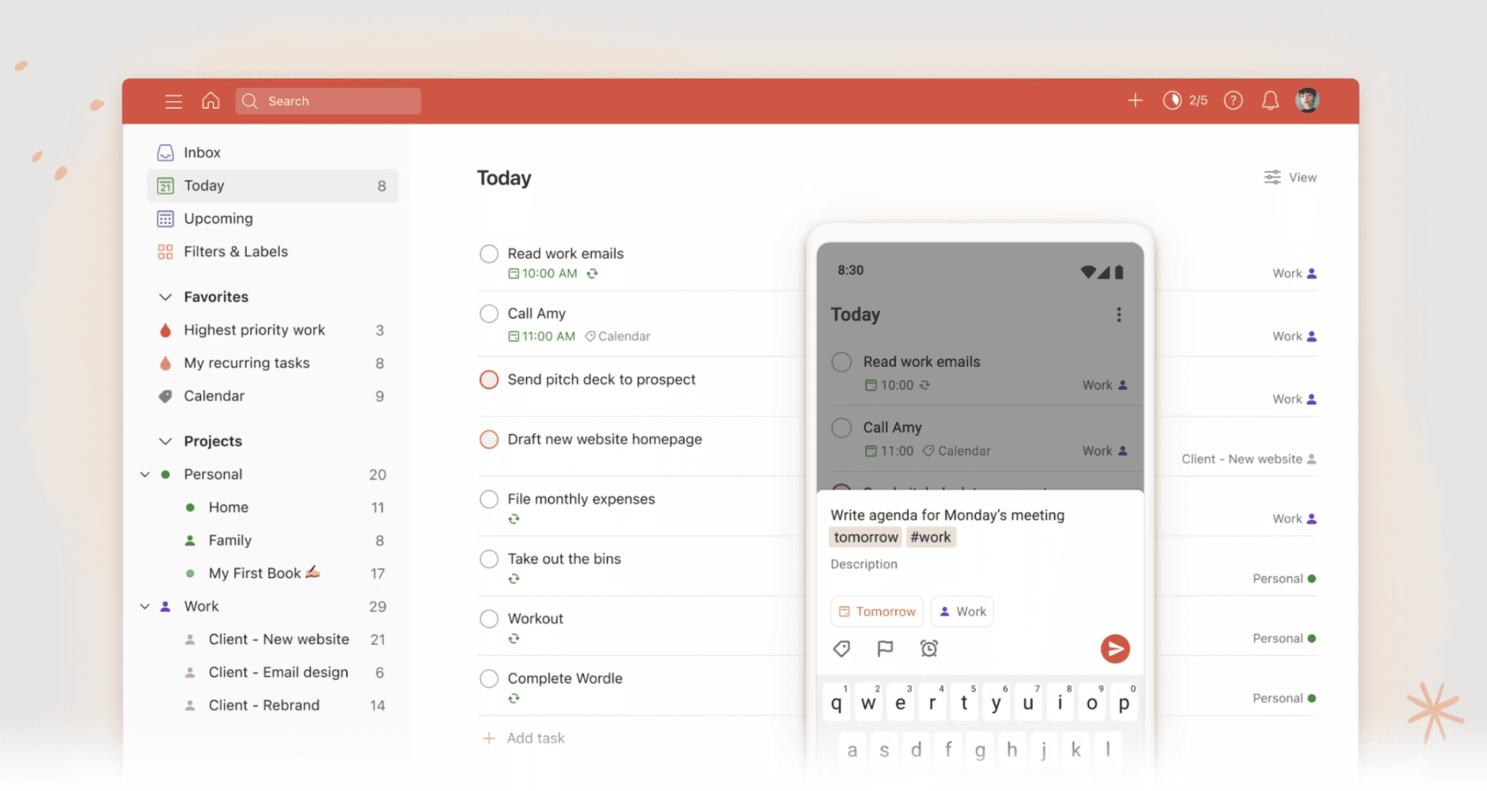The image size is (1487, 791).
Task: Click the View button to change layout
Action: (x=1291, y=177)
